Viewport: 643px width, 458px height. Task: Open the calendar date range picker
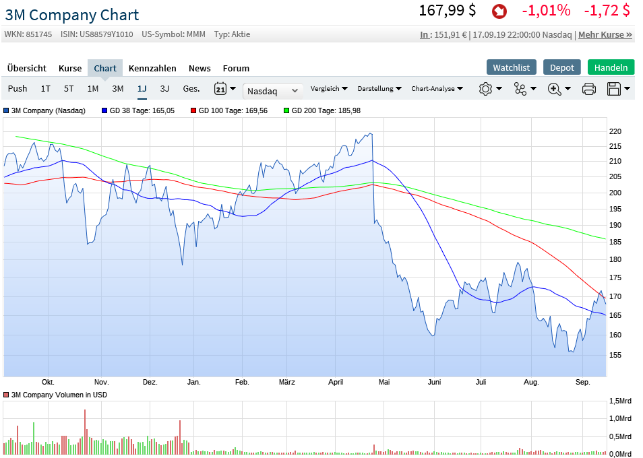[221, 89]
